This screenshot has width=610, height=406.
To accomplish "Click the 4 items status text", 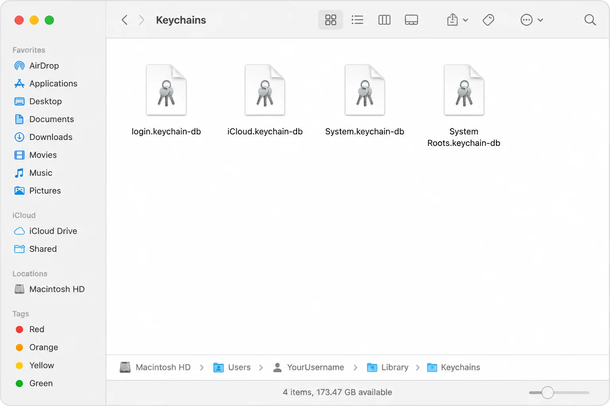I will coord(337,393).
